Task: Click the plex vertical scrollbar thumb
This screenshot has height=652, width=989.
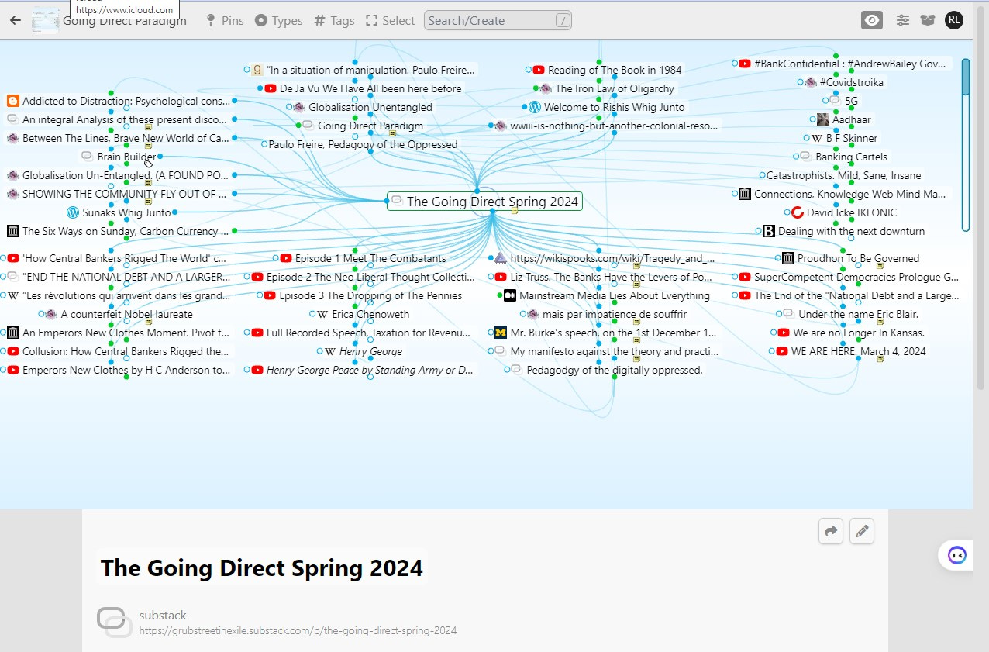Action: click(966, 76)
